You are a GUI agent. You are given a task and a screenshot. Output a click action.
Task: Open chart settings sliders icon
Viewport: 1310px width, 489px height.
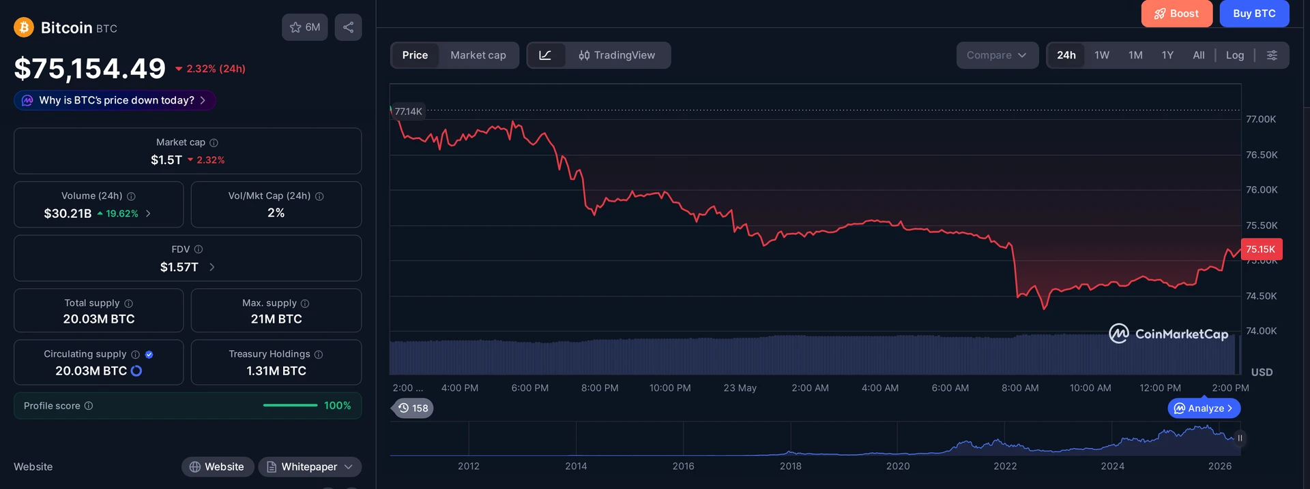click(x=1272, y=55)
